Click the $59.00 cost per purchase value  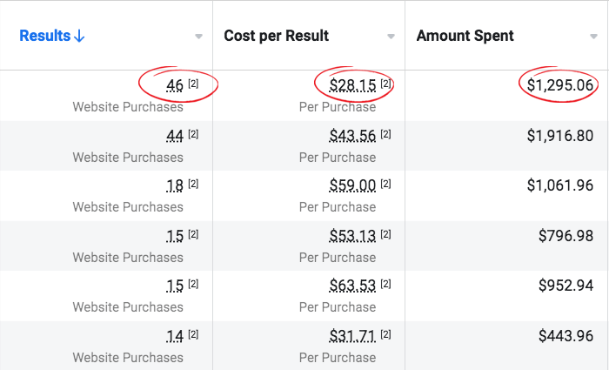tap(352, 185)
